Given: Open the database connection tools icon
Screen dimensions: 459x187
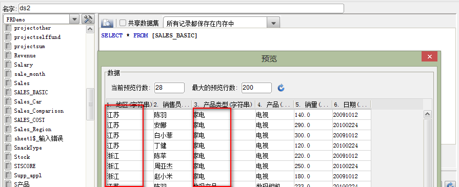Looking at the screenshot, I should point(88,19).
